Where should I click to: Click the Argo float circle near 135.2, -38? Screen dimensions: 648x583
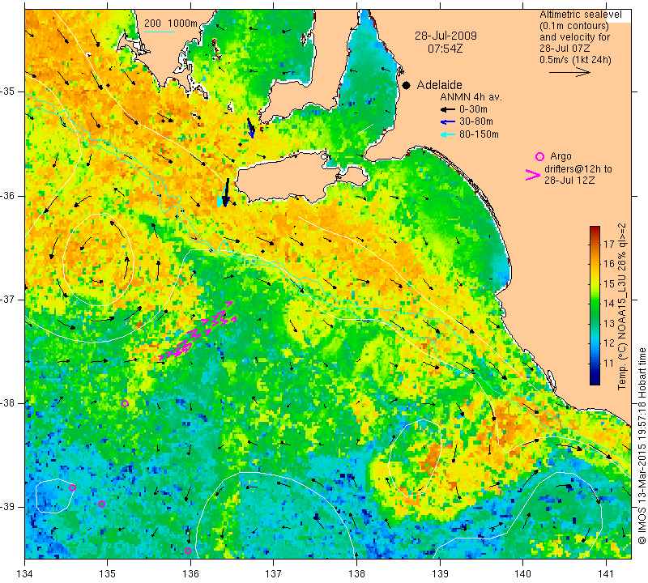coord(126,404)
